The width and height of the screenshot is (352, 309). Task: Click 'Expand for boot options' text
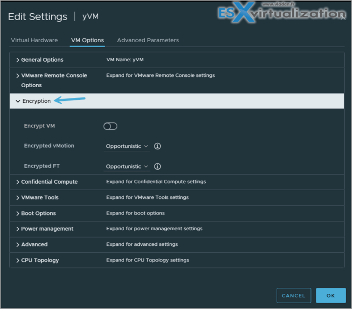[135, 213]
